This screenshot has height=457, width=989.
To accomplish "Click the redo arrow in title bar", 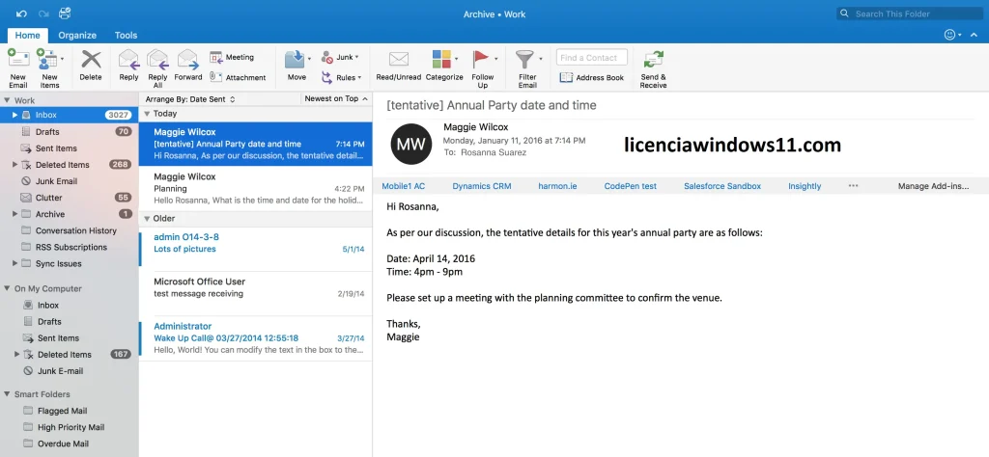I will 43,13.
